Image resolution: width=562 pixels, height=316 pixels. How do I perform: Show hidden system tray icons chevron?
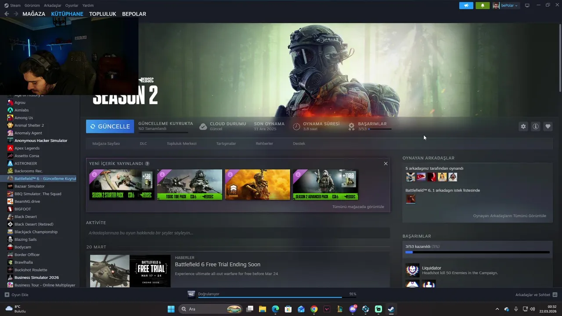(x=497, y=309)
